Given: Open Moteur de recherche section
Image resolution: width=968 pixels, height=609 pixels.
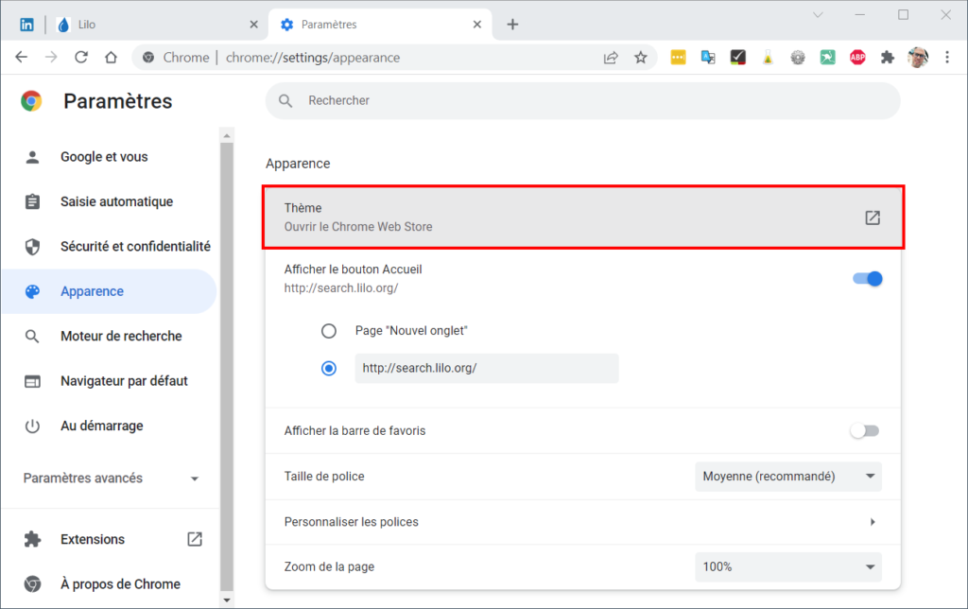Looking at the screenshot, I should coord(110,336).
